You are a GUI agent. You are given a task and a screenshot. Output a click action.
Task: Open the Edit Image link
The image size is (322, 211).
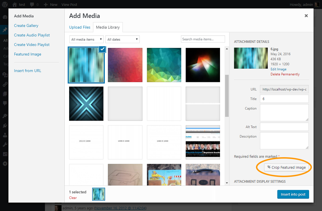[x=278, y=69]
